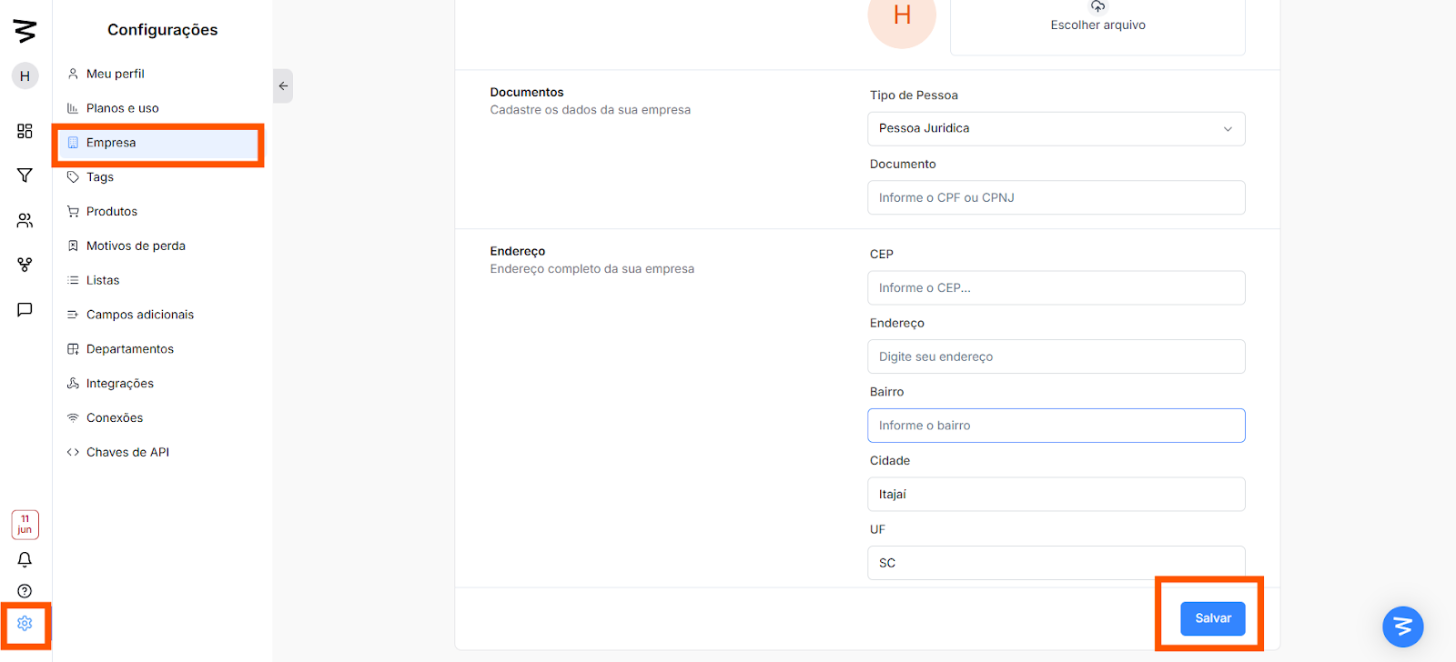Open the calendar icon showing 11 jun
The image size is (1456, 662).
click(x=25, y=525)
